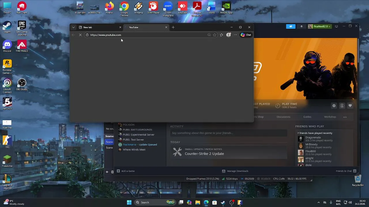Open the Steam desktop shortcut
This screenshot has height=207, width=369.
(7, 27)
